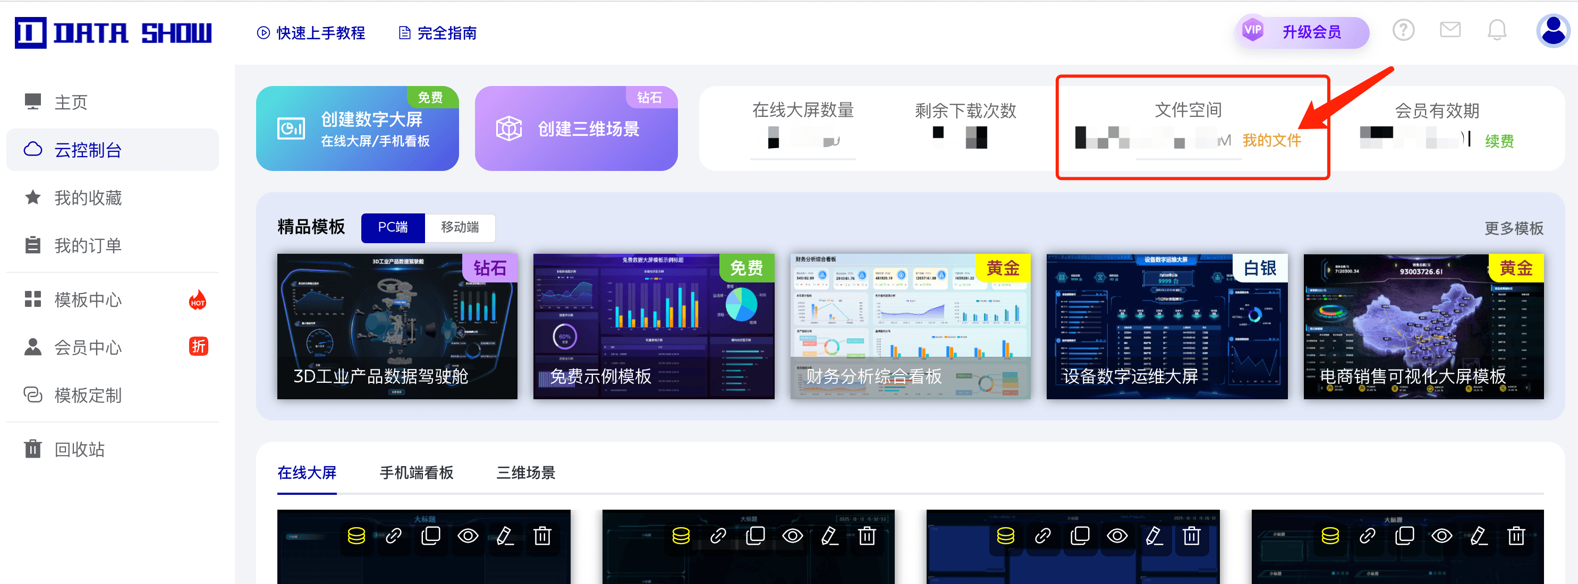Open the notification bell

[x=1497, y=30]
